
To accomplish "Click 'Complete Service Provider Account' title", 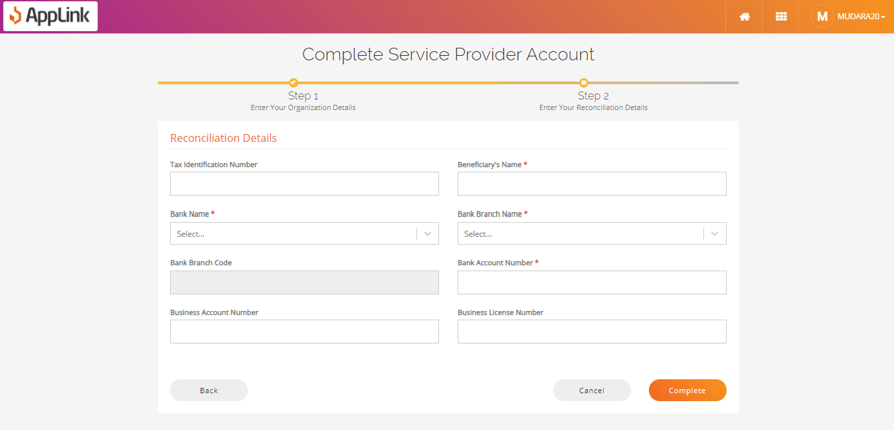I will tap(448, 54).
